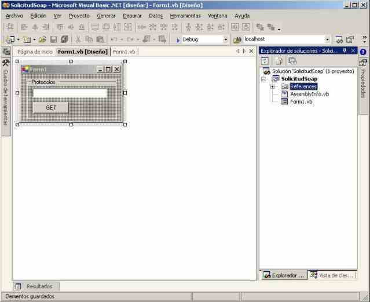
Task: Open the Add New Item dropdown arrow
Action: point(34,39)
